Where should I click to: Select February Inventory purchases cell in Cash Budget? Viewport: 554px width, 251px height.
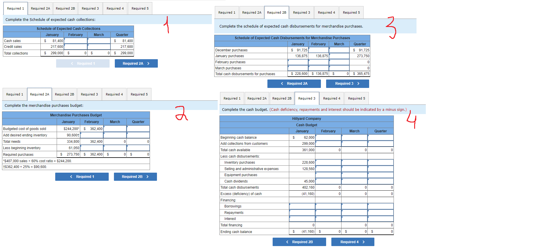tap(328, 162)
